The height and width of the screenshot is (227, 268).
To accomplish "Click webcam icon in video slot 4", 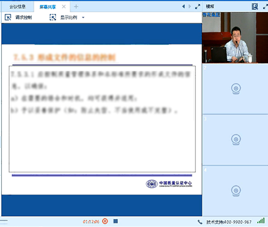I will (x=236, y=191).
